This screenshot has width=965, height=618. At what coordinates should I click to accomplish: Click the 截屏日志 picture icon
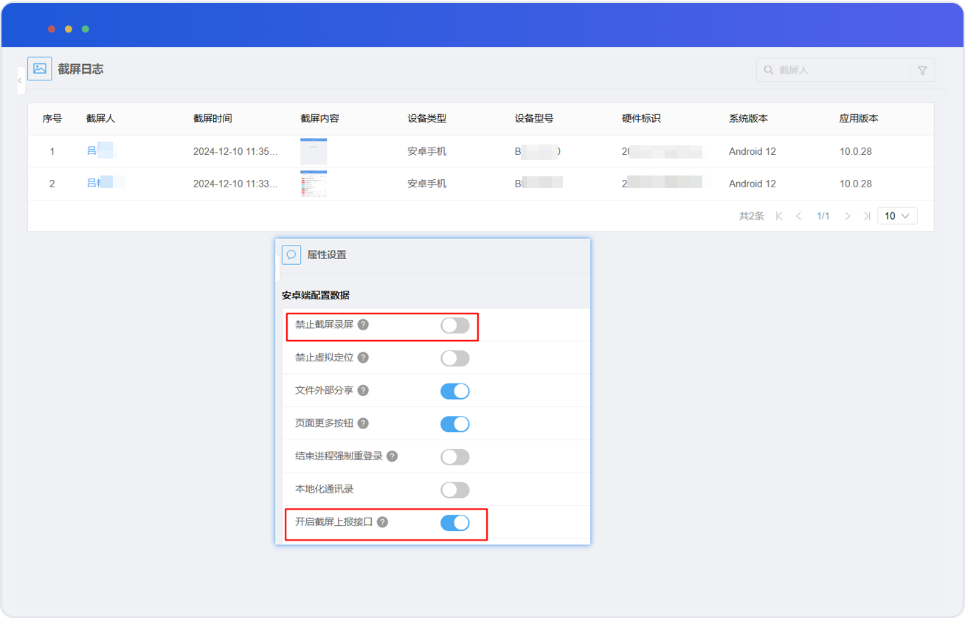(40, 69)
